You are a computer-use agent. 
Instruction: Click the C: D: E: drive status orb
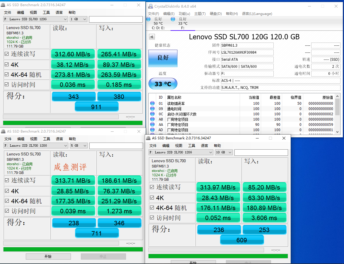pyautogui.click(x=149, y=19)
